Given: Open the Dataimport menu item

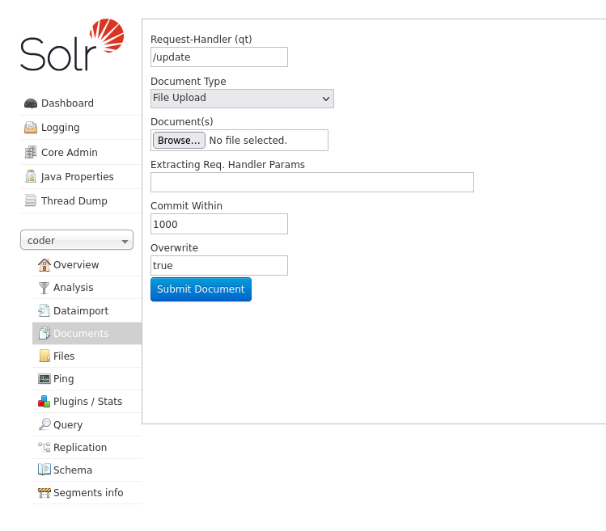Looking at the screenshot, I should coord(80,311).
